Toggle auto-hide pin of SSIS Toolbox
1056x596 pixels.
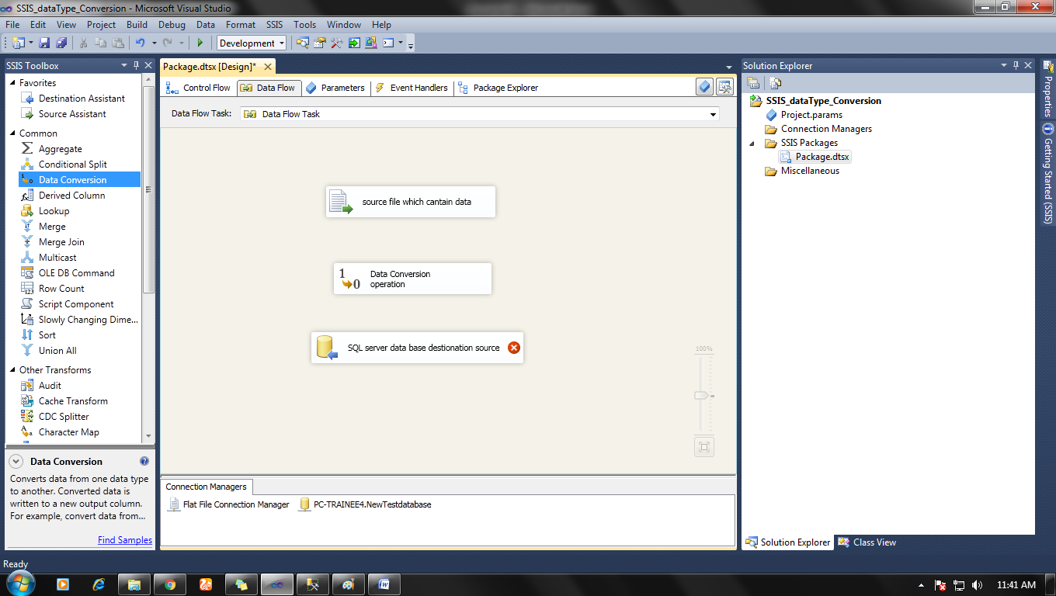click(137, 65)
